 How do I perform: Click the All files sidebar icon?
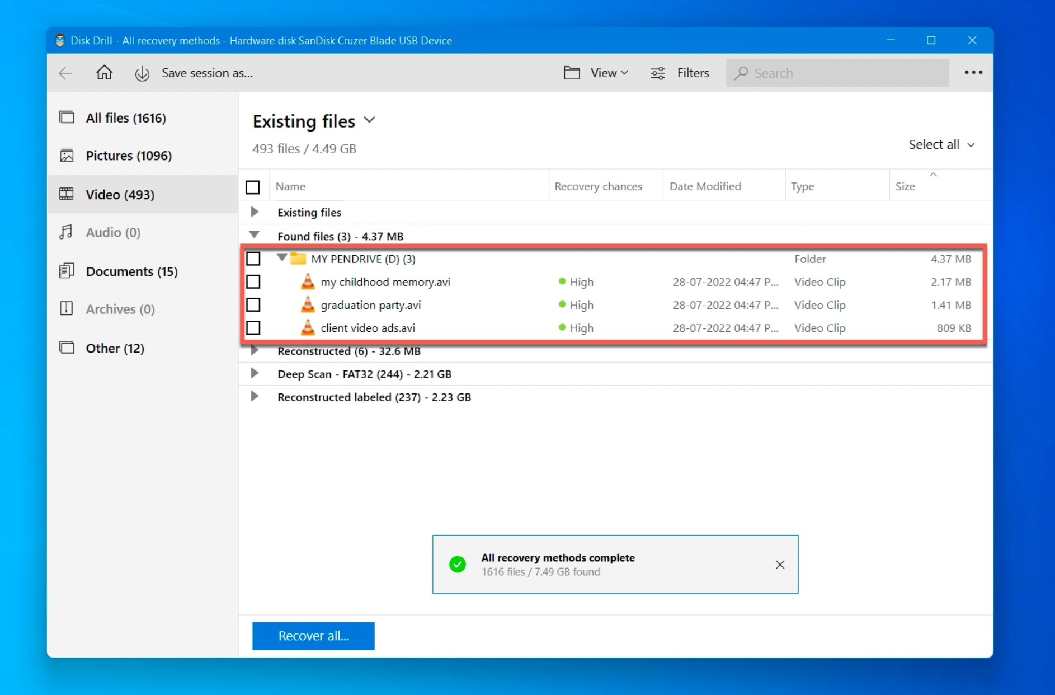pyautogui.click(x=67, y=118)
